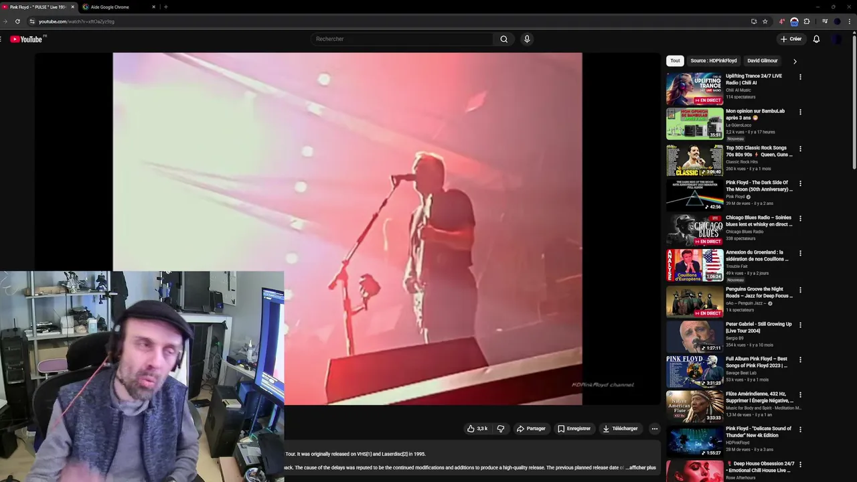Open Annexion du Groenland video title
Image resolution: width=857 pixels, height=482 pixels.
[x=757, y=256]
